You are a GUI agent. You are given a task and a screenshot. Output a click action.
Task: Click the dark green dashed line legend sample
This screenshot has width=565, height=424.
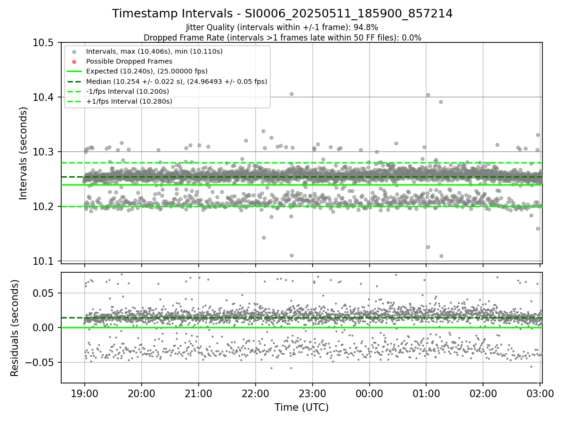point(74,82)
